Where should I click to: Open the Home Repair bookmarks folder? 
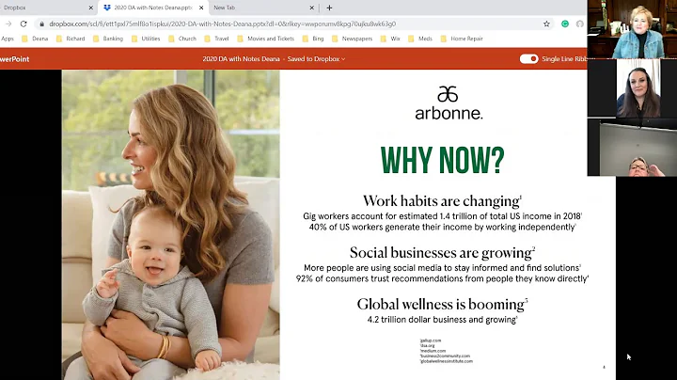click(462, 39)
